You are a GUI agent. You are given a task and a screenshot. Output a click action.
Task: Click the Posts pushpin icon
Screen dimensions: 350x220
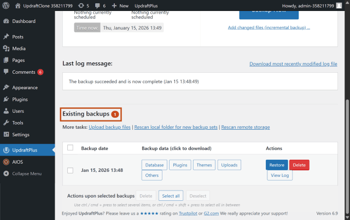[x=6, y=37]
